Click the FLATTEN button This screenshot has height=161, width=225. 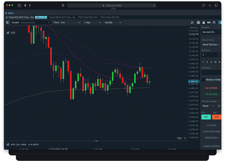point(211,125)
